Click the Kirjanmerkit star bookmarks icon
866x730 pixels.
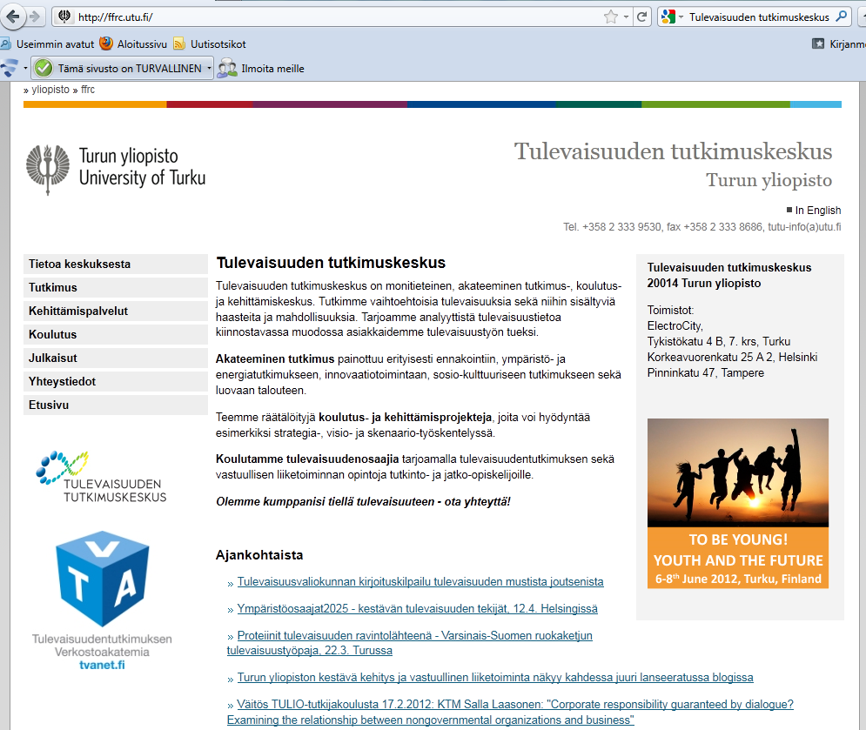[x=818, y=44]
